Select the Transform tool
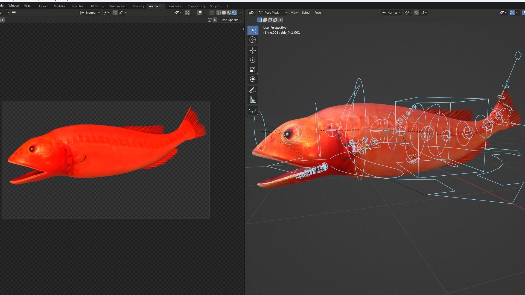 click(x=253, y=79)
